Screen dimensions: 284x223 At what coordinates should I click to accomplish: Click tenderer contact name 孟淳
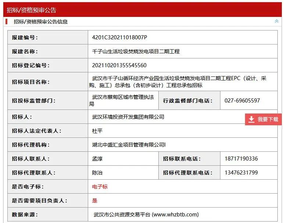(x=97, y=159)
